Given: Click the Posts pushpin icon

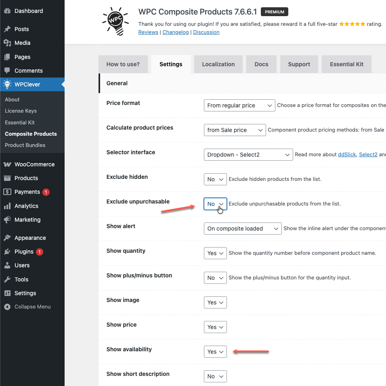Looking at the screenshot, I should 7,29.
